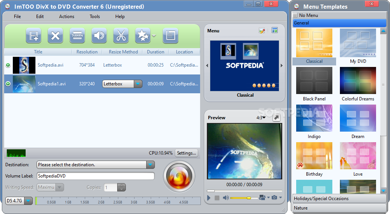
Task: Open the Edit menu
Action: click(x=40, y=17)
